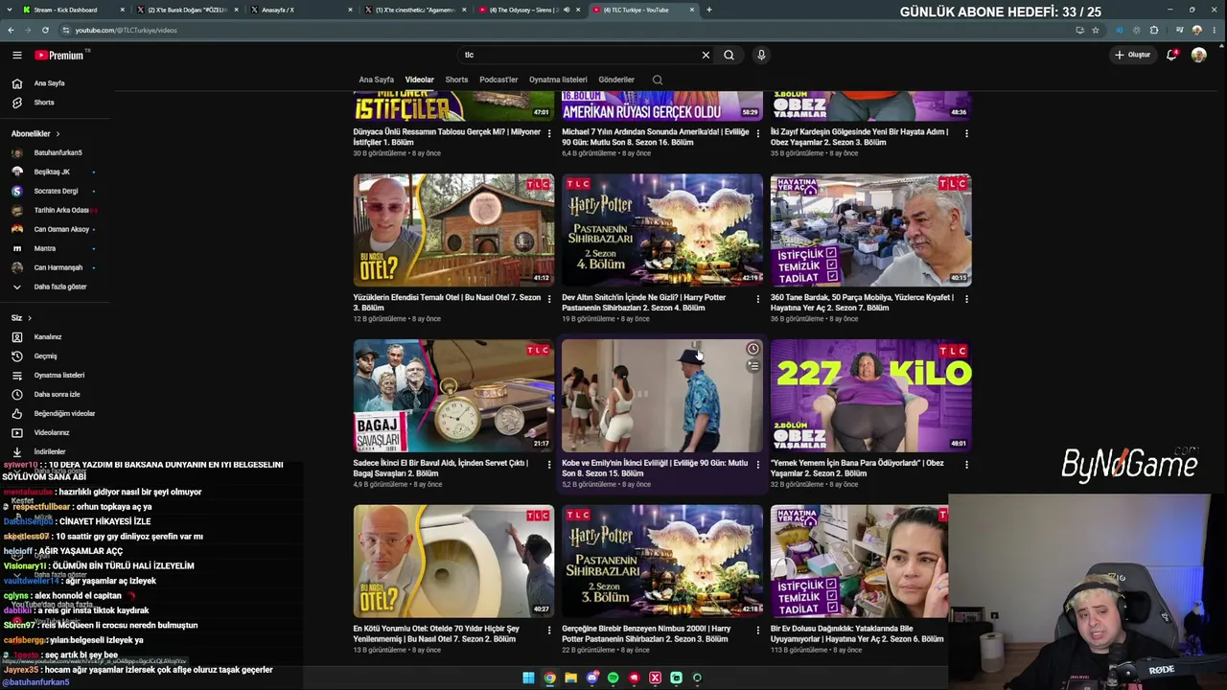
Task: Open the browser extensions puzzle icon
Action: point(1154,30)
